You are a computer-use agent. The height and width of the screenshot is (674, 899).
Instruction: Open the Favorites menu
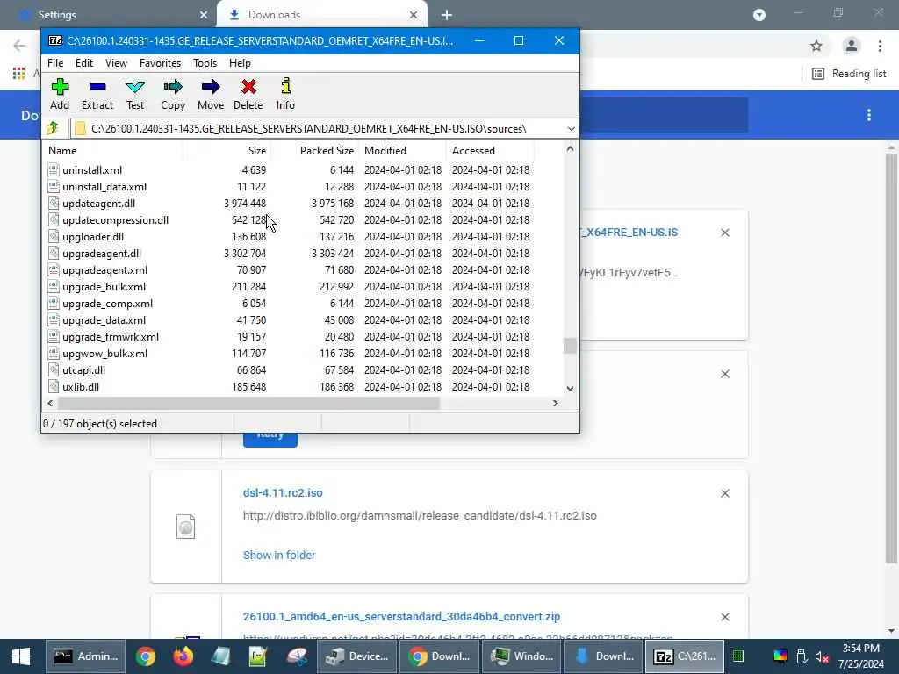(160, 63)
